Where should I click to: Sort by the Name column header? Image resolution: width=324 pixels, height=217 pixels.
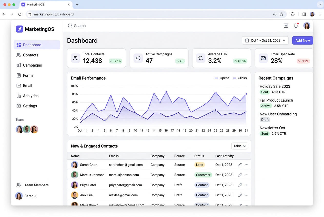[75, 156]
